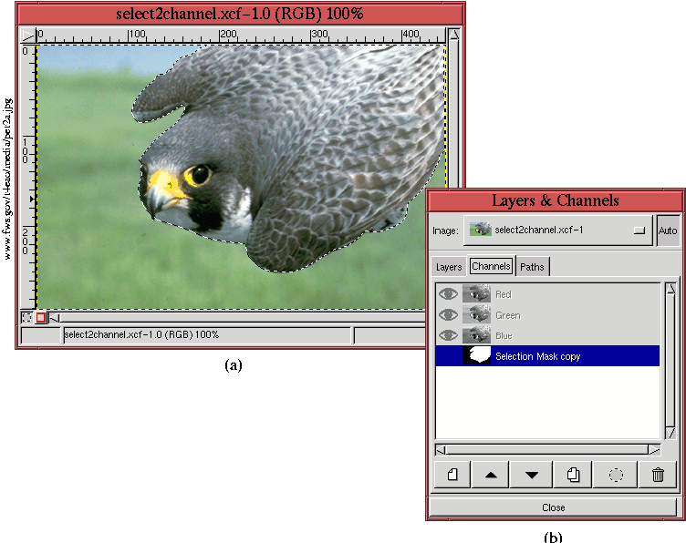Click the Duplicate Channel icon
686x543 pixels.
pyautogui.click(x=573, y=475)
